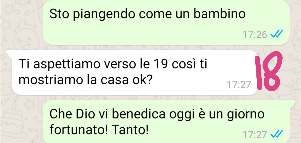Tap the blue read ticks beside 17:26

276,35
